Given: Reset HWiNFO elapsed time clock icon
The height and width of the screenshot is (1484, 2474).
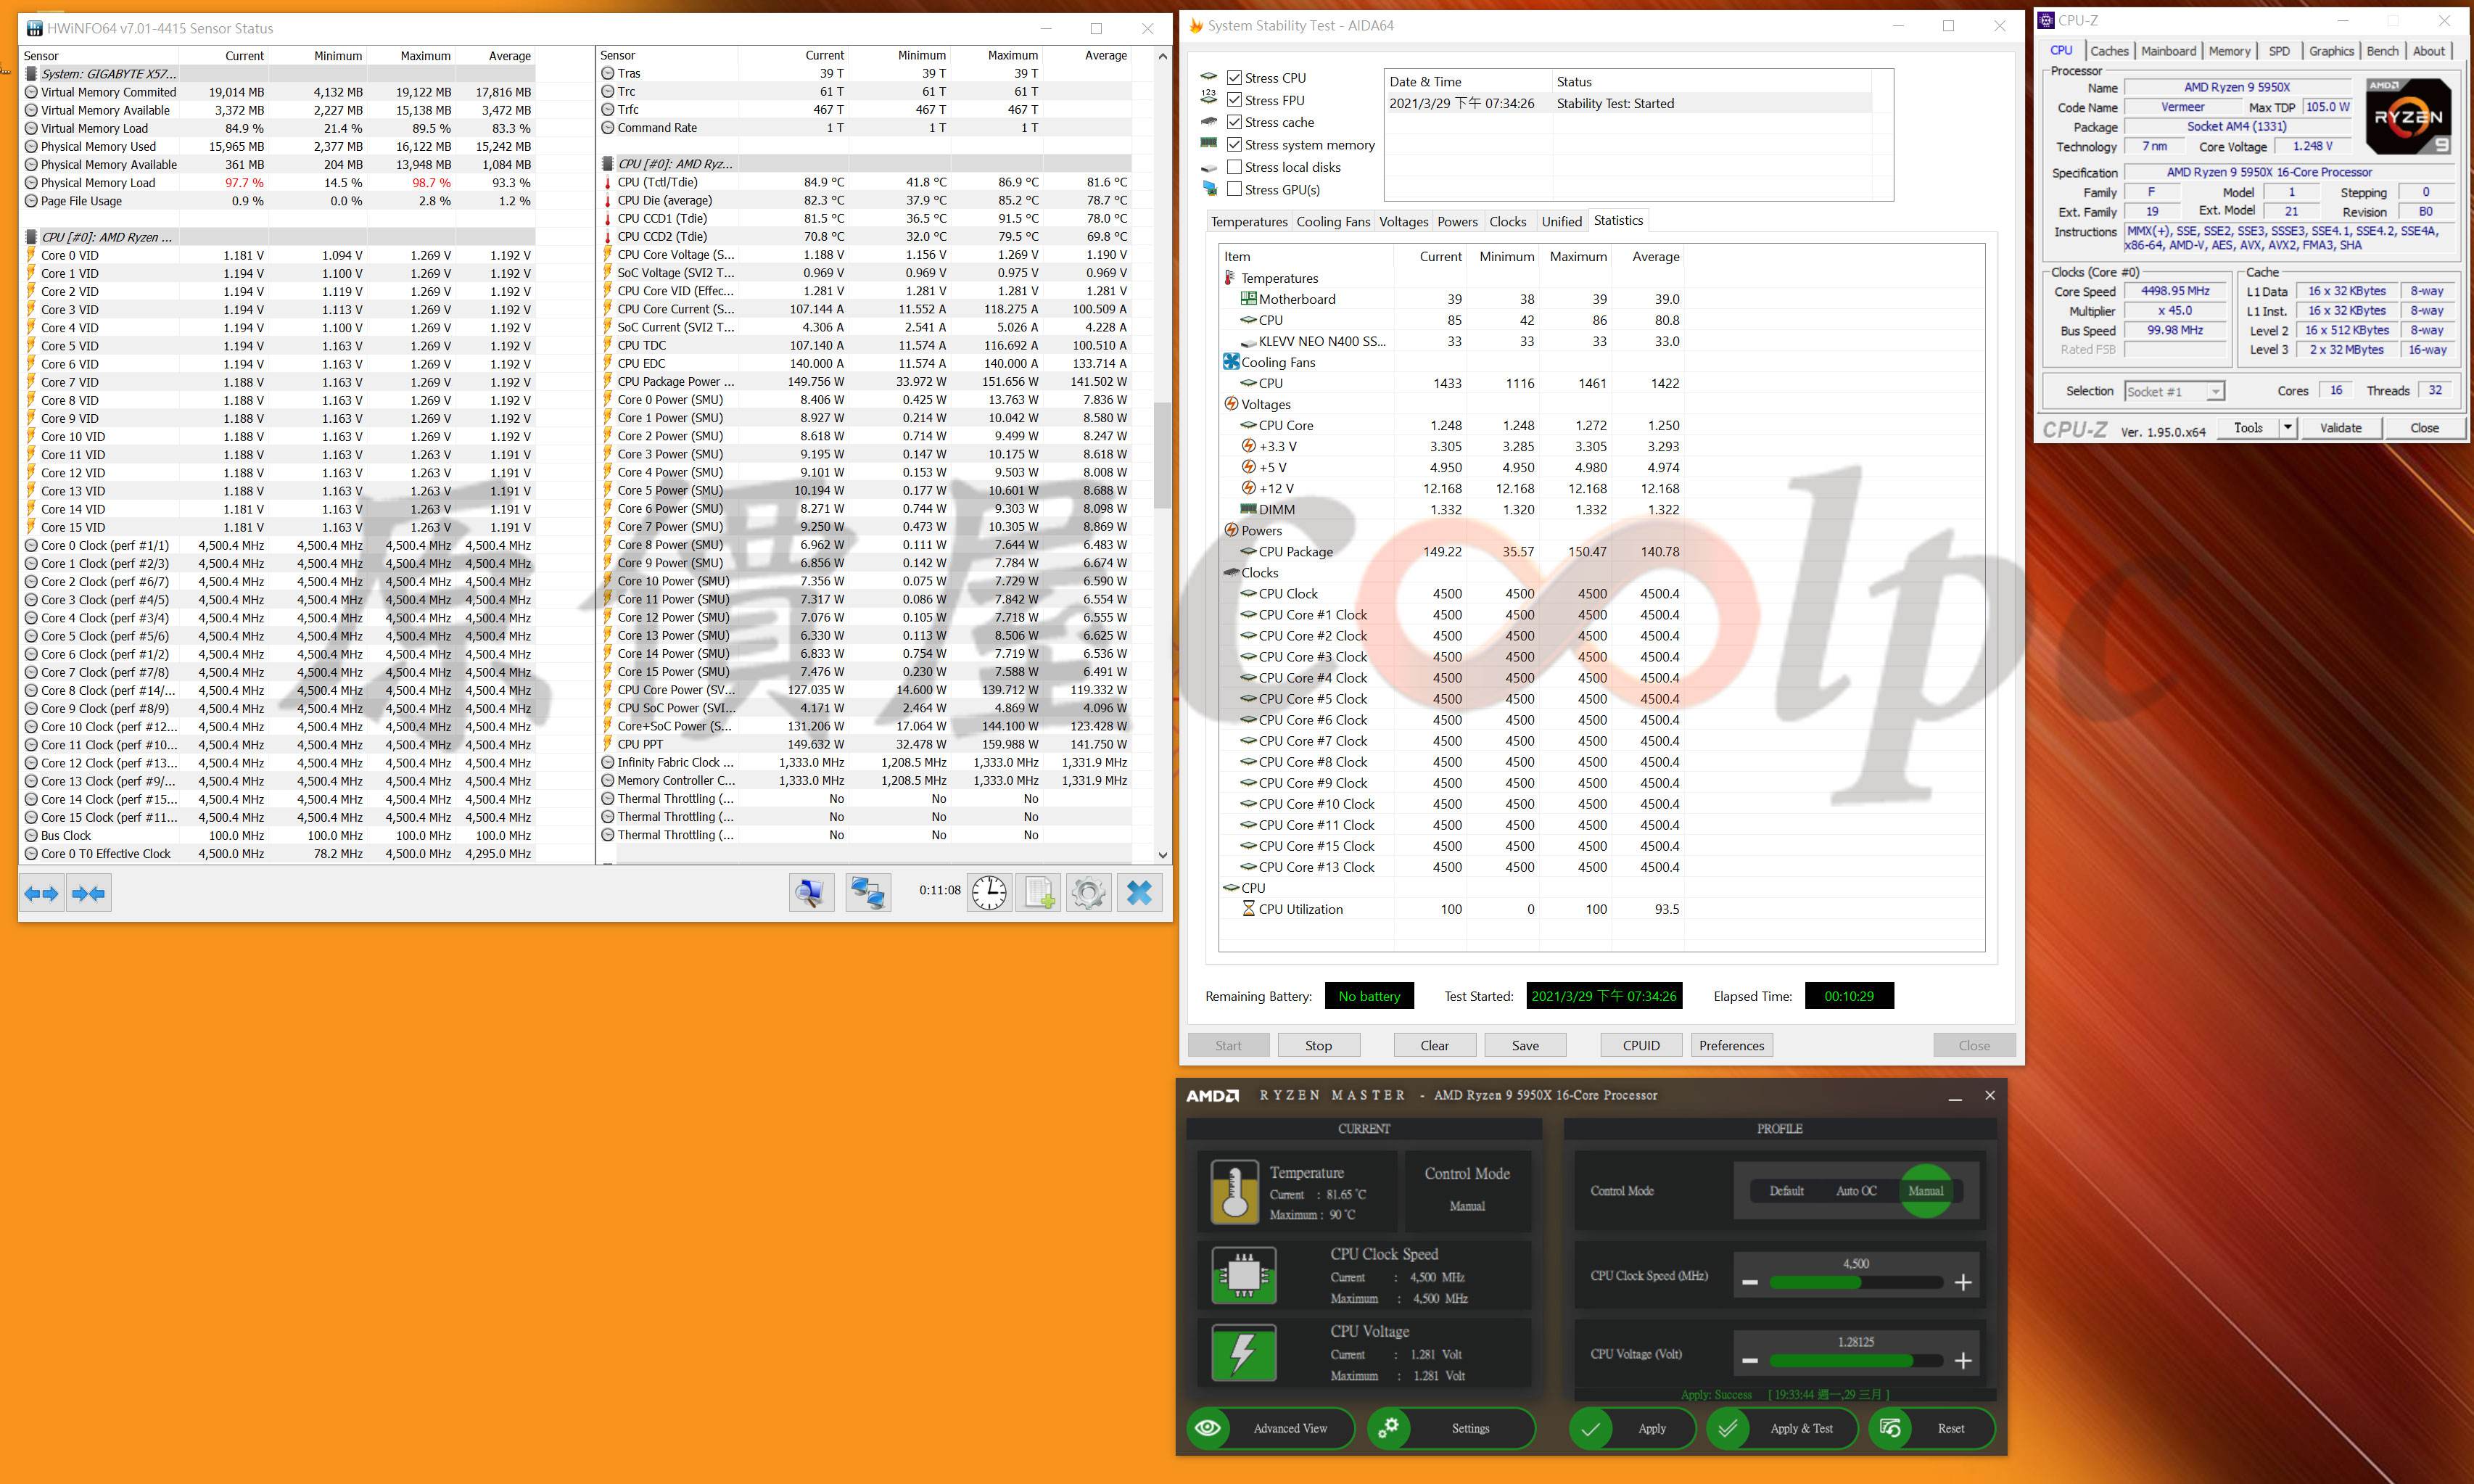Looking at the screenshot, I should coord(989,893).
